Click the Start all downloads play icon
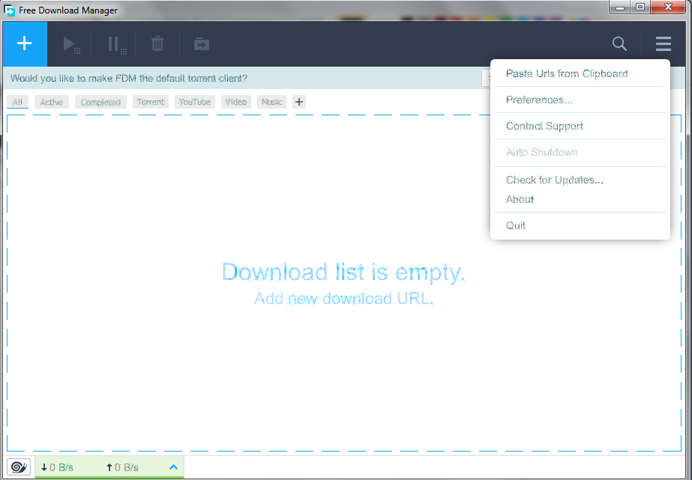 pos(70,44)
